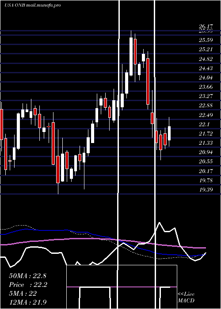Click the 20.17 price axis label
Screen dimensions: 221x309
(206, 171)
